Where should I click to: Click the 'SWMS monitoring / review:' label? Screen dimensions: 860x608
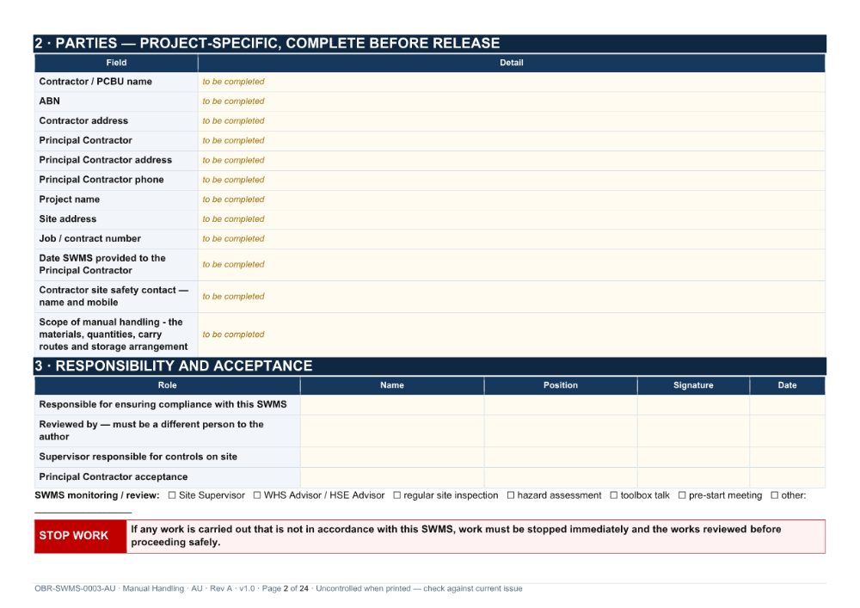pos(97,495)
